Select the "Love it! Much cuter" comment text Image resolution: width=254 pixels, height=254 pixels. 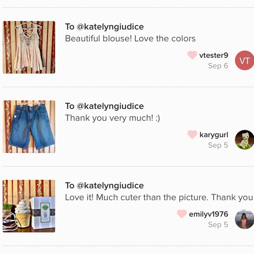159,198
